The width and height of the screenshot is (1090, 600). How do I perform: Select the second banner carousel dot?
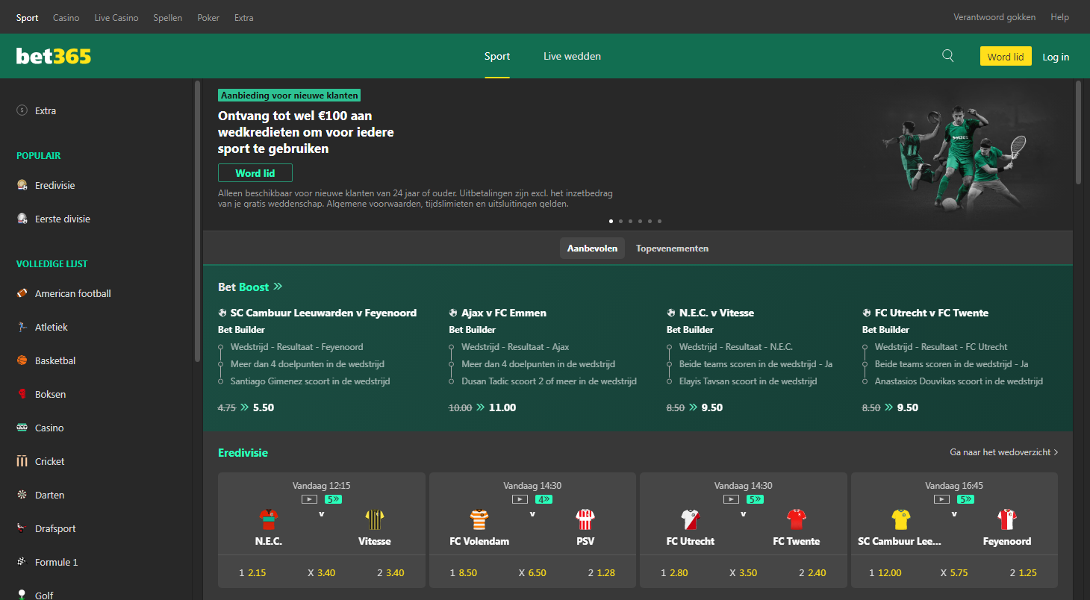tap(620, 221)
